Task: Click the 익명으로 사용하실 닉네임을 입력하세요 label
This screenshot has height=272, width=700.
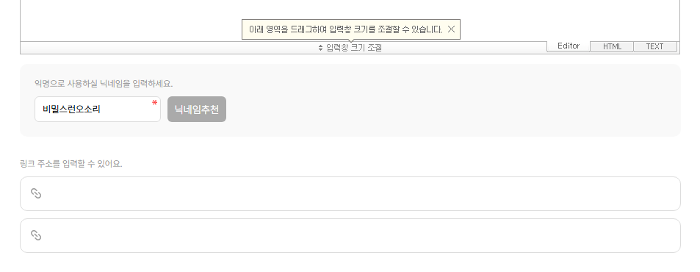Action: click(104, 84)
